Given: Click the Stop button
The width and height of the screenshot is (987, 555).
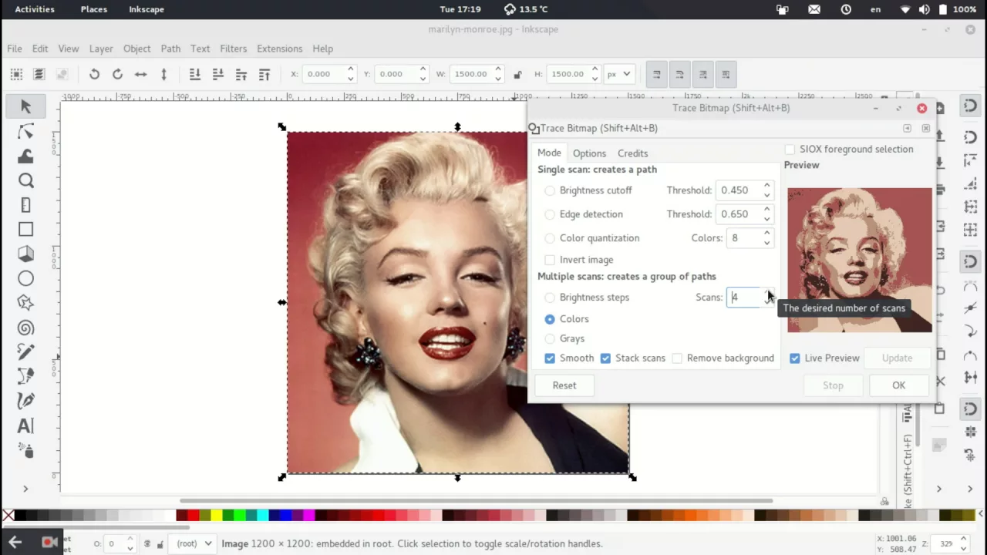Looking at the screenshot, I should click(833, 385).
